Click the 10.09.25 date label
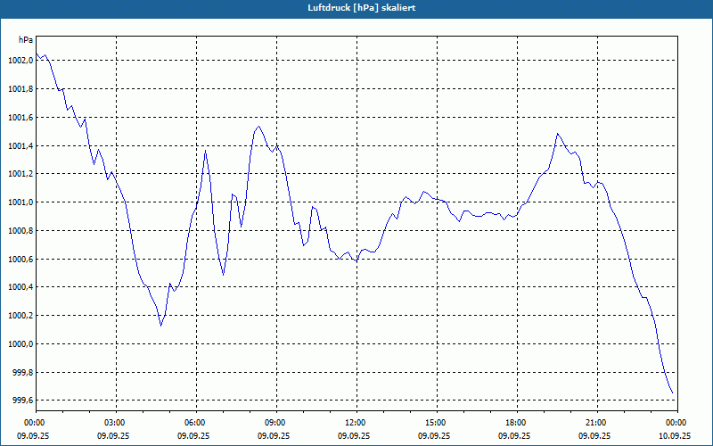This screenshot has height=446, width=713. click(675, 436)
